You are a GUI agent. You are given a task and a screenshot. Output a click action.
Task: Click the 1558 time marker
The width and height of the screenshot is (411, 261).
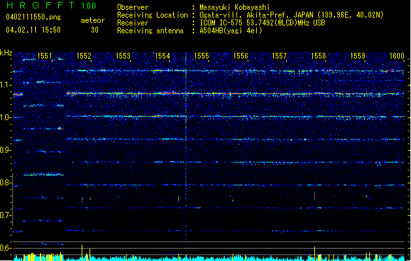[x=318, y=56]
